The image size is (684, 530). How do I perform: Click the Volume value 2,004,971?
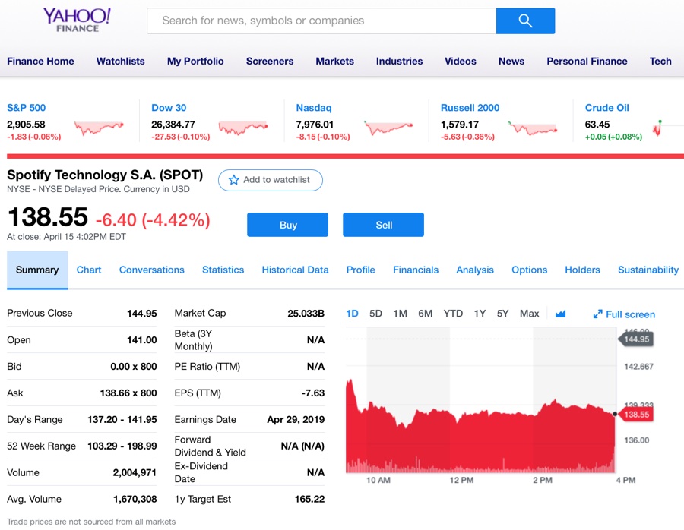coord(135,473)
